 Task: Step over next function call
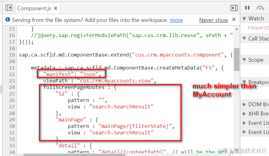260,8
